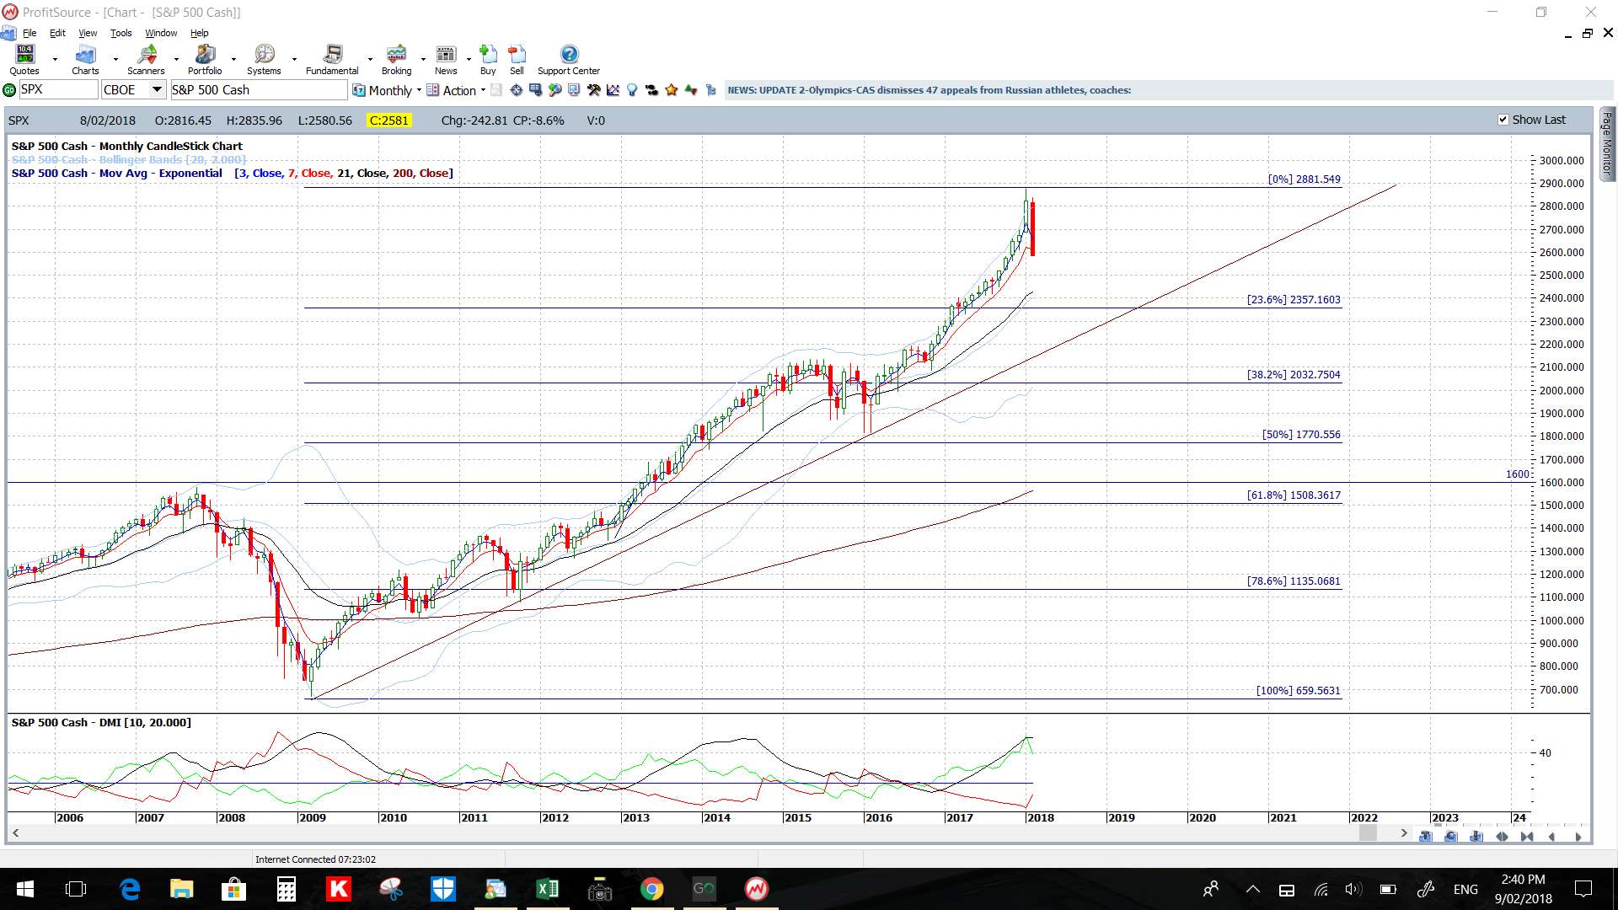Expand the Fundamental dropdown arrow
Screen dimensions: 1618x910
(x=370, y=59)
